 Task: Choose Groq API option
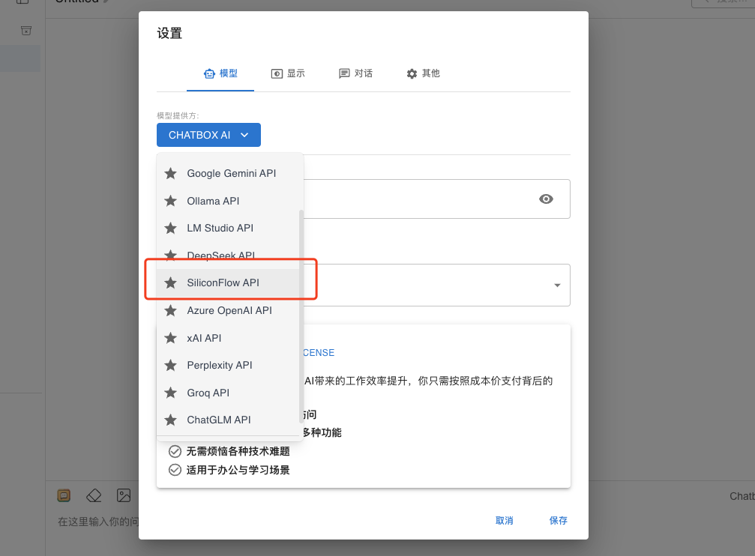(229, 393)
